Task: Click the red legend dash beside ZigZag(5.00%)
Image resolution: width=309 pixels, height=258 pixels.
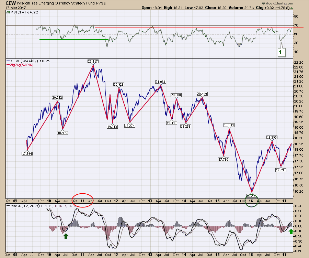Action: coord(8,65)
